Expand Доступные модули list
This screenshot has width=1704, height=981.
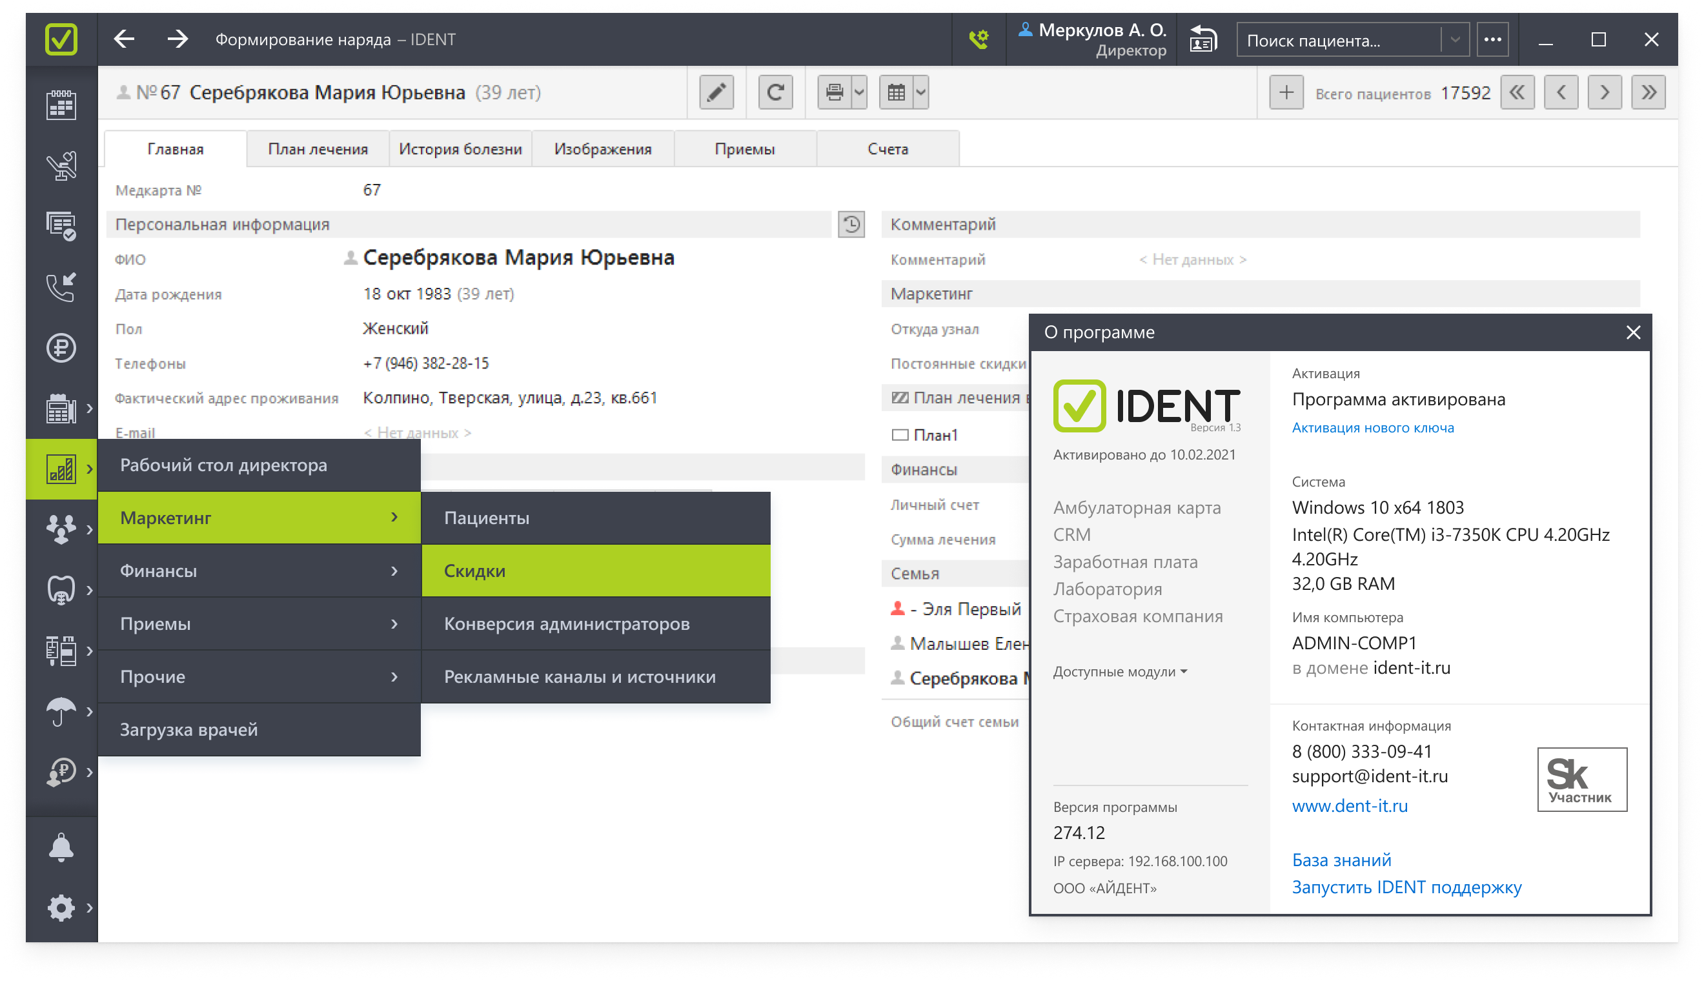1120,672
